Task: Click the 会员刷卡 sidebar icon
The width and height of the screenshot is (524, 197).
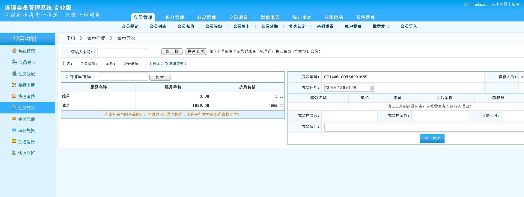Action: pyautogui.click(x=14, y=62)
